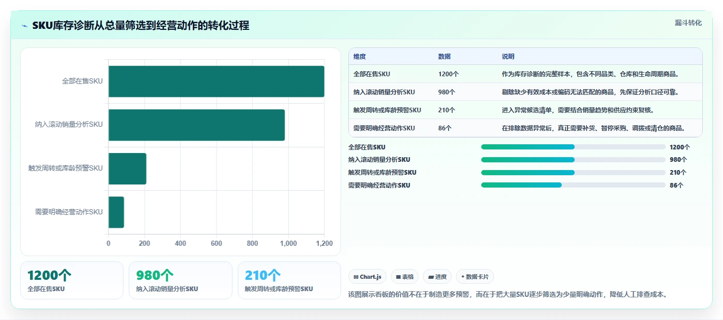
Task: Click table value 86个
Action: click(x=445, y=128)
